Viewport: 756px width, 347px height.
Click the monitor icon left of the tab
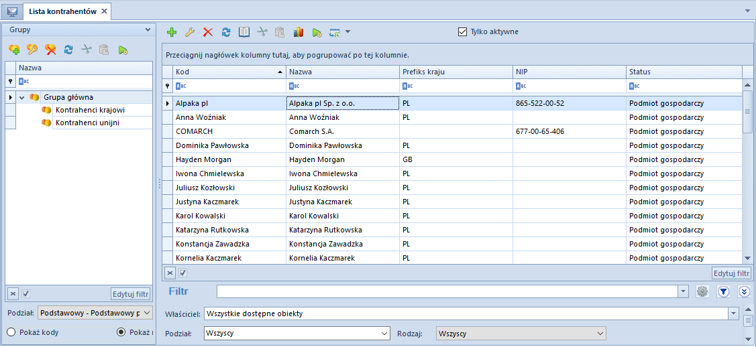point(13,11)
